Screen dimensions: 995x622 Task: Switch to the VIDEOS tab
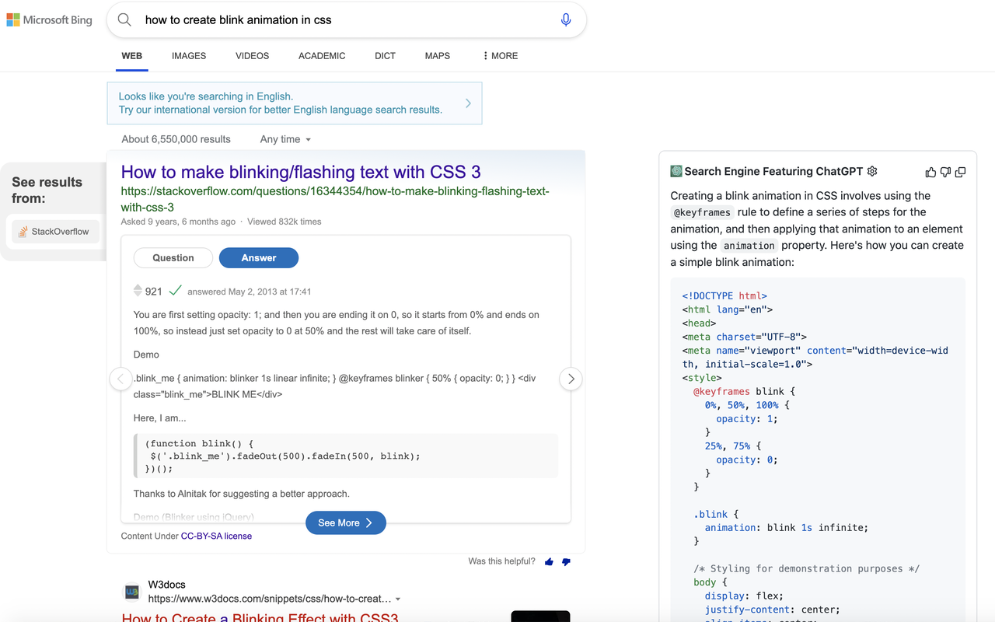(252, 55)
